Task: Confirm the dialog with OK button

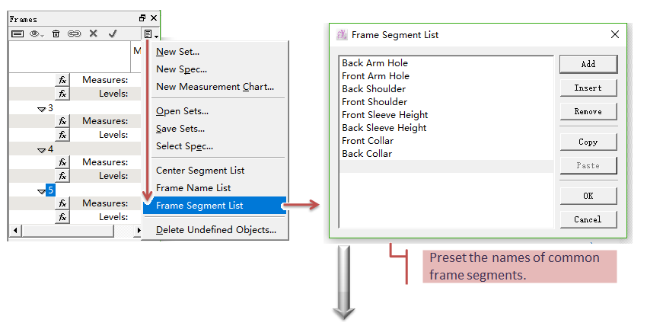Action: [x=588, y=196]
